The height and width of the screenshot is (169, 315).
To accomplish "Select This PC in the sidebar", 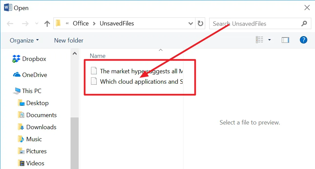I will [27, 91].
